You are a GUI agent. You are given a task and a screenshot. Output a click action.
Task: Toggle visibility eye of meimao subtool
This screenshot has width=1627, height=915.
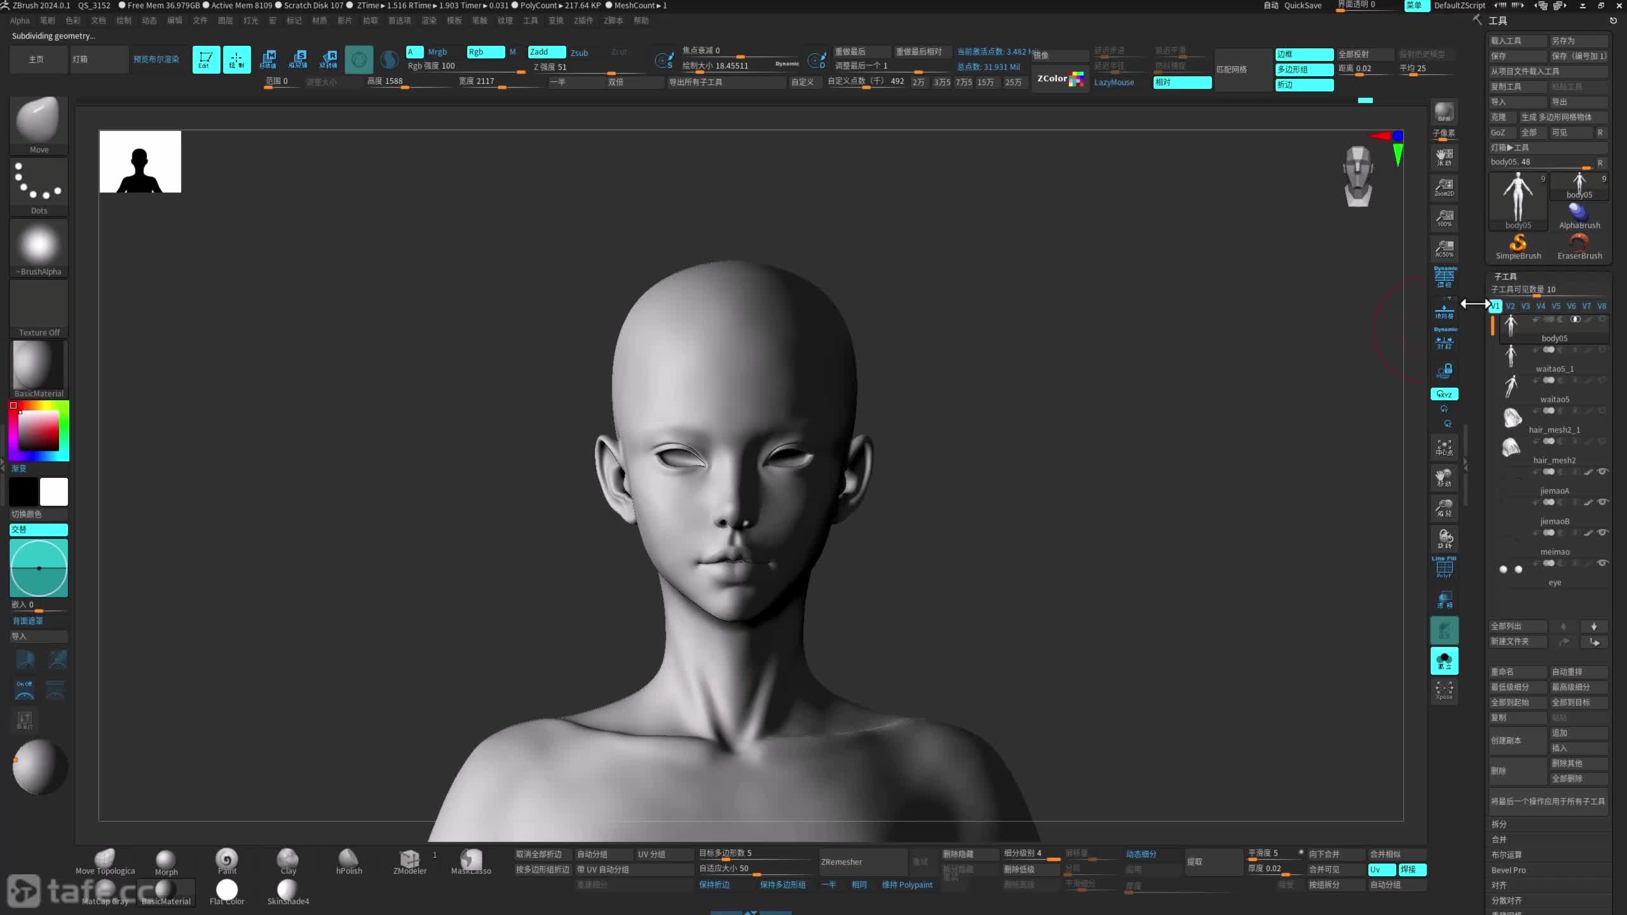[1603, 532]
